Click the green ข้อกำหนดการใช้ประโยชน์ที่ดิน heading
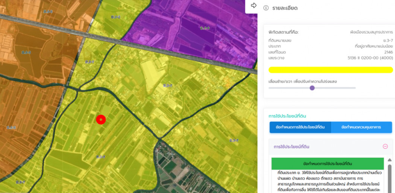 (328, 164)
